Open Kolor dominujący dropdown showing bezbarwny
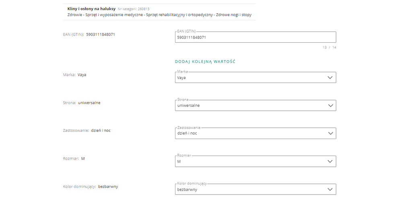 249,189
